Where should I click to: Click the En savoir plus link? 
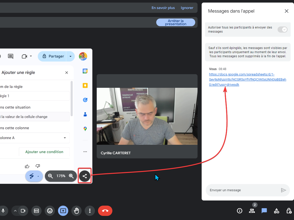(x=163, y=8)
